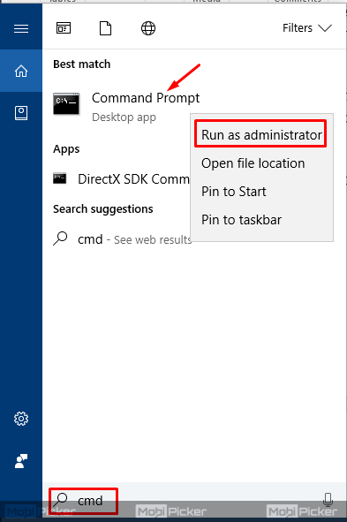Click the Command Prompt app icon
This screenshot has width=347, height=522.
[66, 104]
